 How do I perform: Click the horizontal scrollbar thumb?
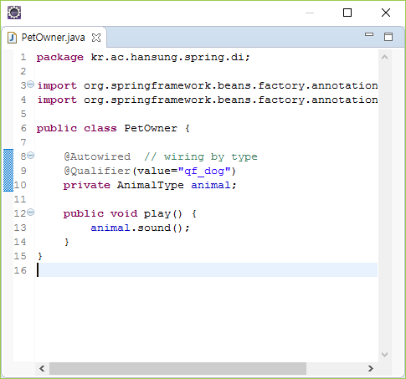[177, 368]
